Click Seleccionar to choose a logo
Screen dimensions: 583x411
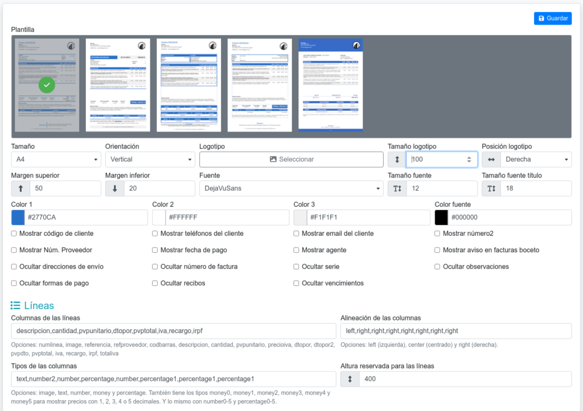291,159
